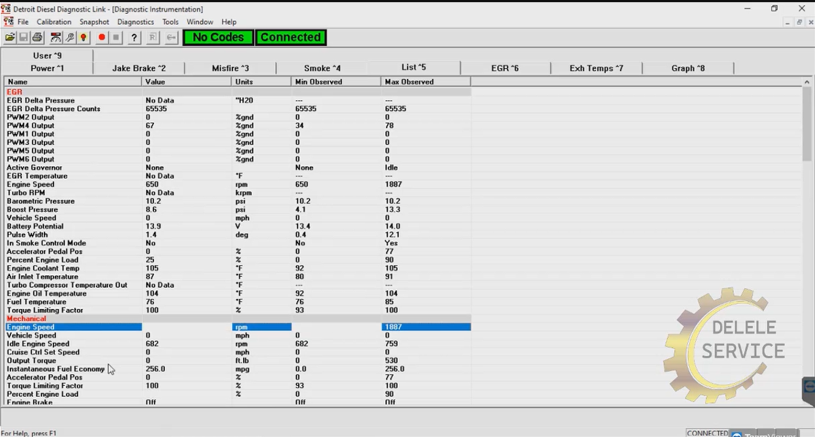Select the EGR Temperature row
This screenshot has width=815, height=437.
(x=237, y=176)
